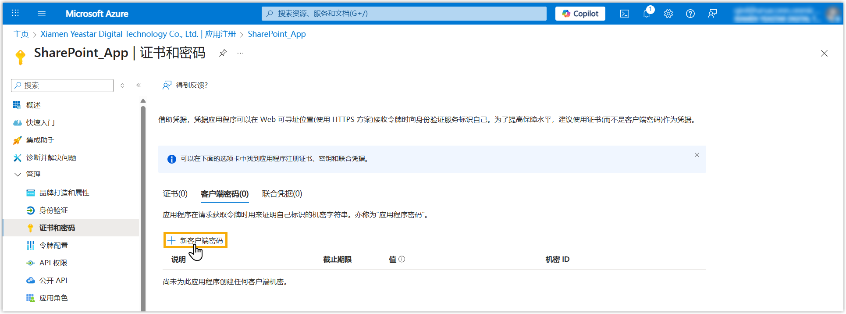Image resolution: width=846 pixels, height=314 pixels.
Task: Open the Azure portal hamburger menu
Action: pyautogui.click(x=42, y=14)
